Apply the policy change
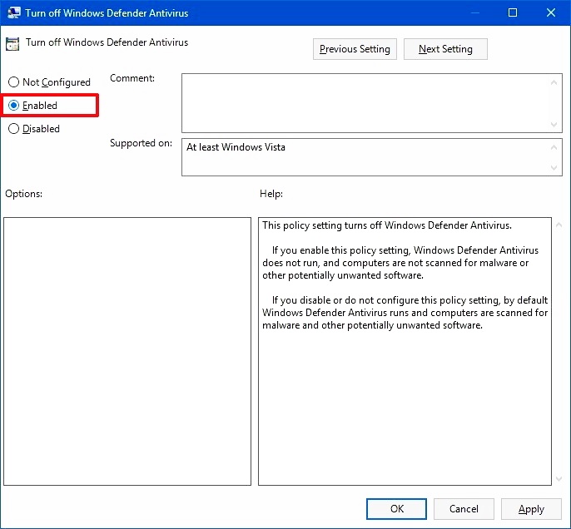 pyautogui.click(x=531, y=509)
